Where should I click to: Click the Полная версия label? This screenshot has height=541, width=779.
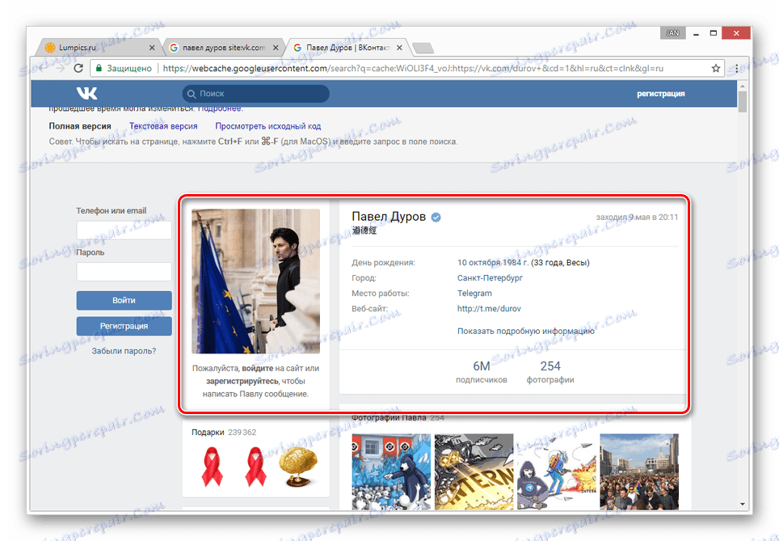pyautogui.click(x=80, y=126)
